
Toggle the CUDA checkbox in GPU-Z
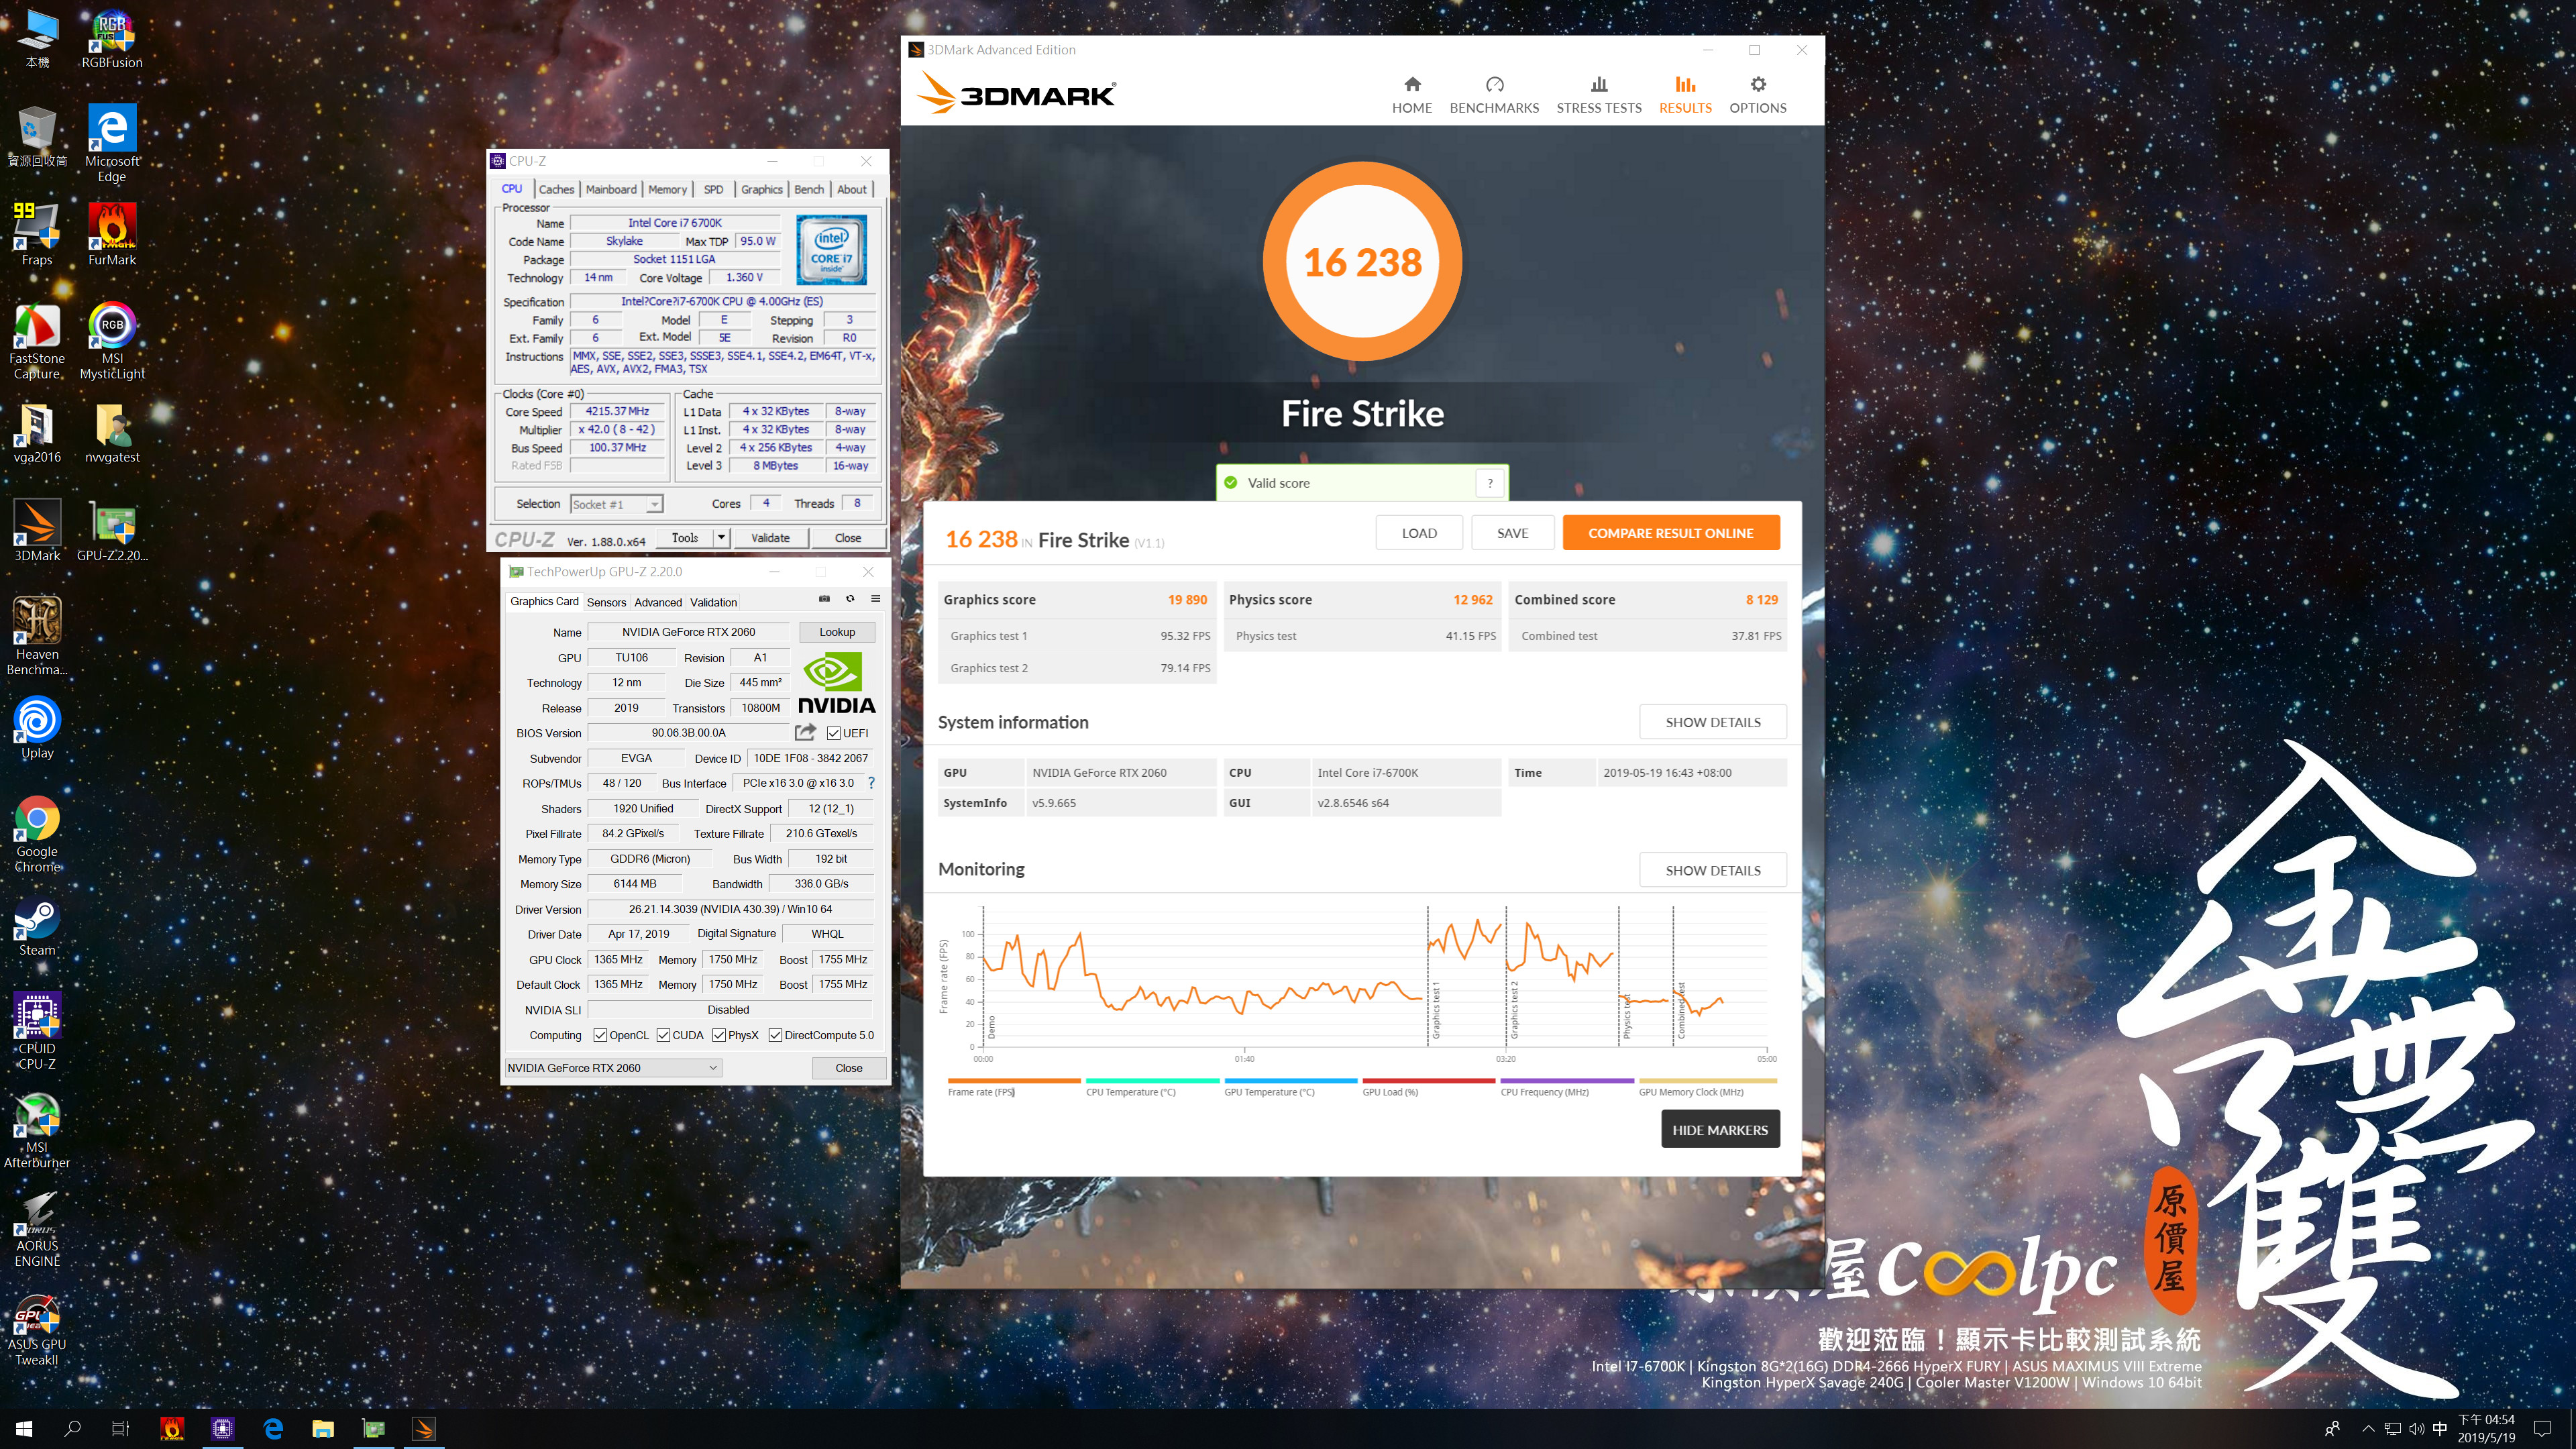point(663,1035)
